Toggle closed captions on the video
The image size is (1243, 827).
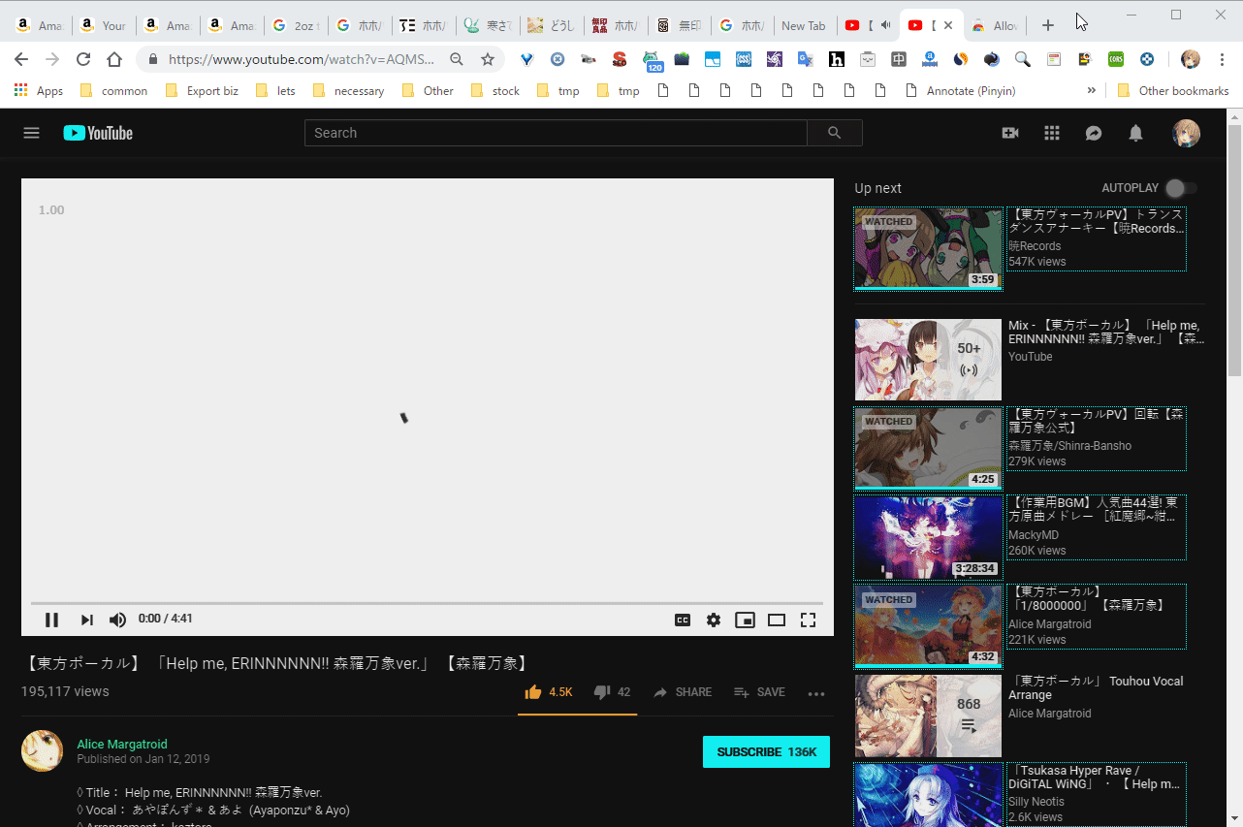pos(683,620)
